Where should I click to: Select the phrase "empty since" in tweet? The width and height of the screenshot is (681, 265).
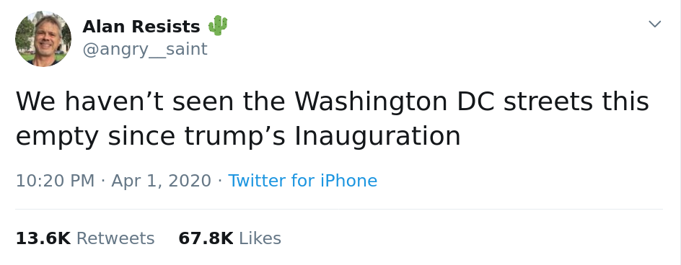point(97,137)
